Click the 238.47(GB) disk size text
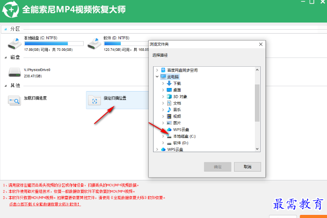Image resolution: width=327 pixels, height=218 pixels. pos(33,76)
